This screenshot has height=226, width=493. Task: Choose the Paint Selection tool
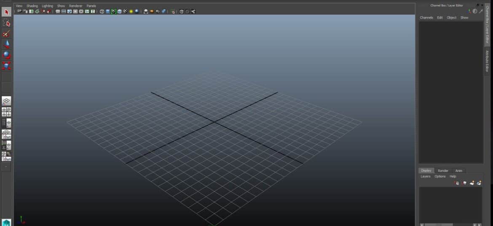click(7, 34)
